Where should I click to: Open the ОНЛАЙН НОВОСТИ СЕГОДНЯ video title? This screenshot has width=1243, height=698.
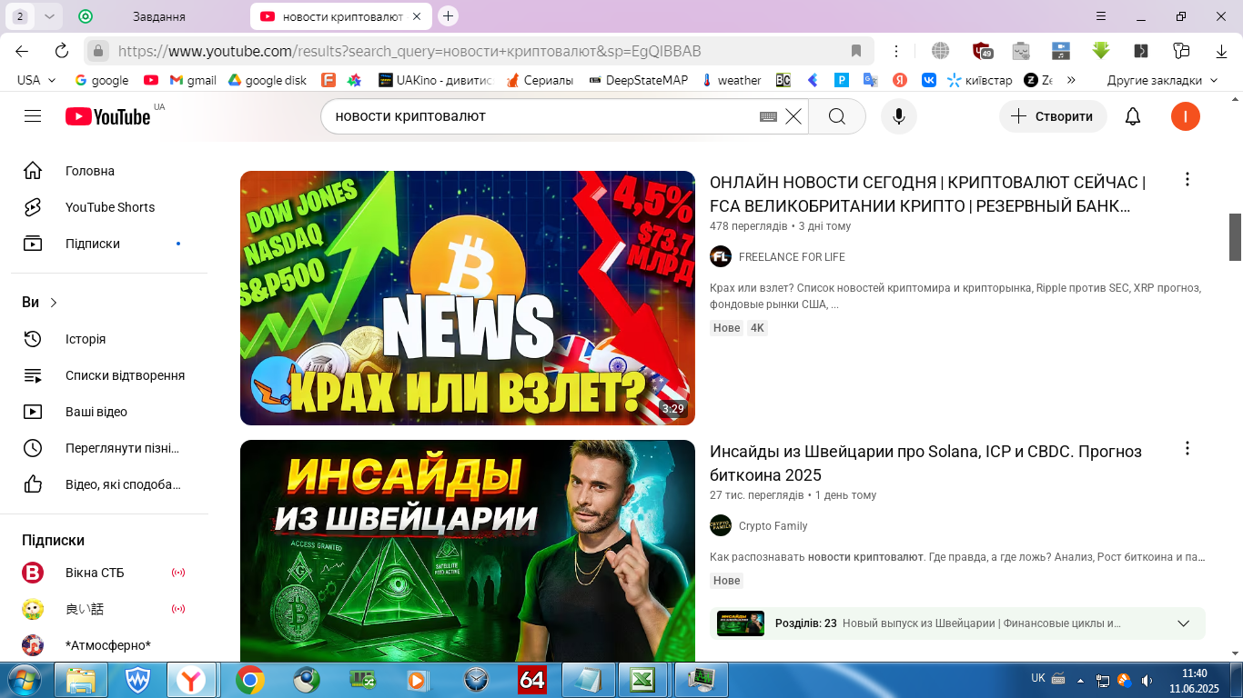(x=928, y=194)
